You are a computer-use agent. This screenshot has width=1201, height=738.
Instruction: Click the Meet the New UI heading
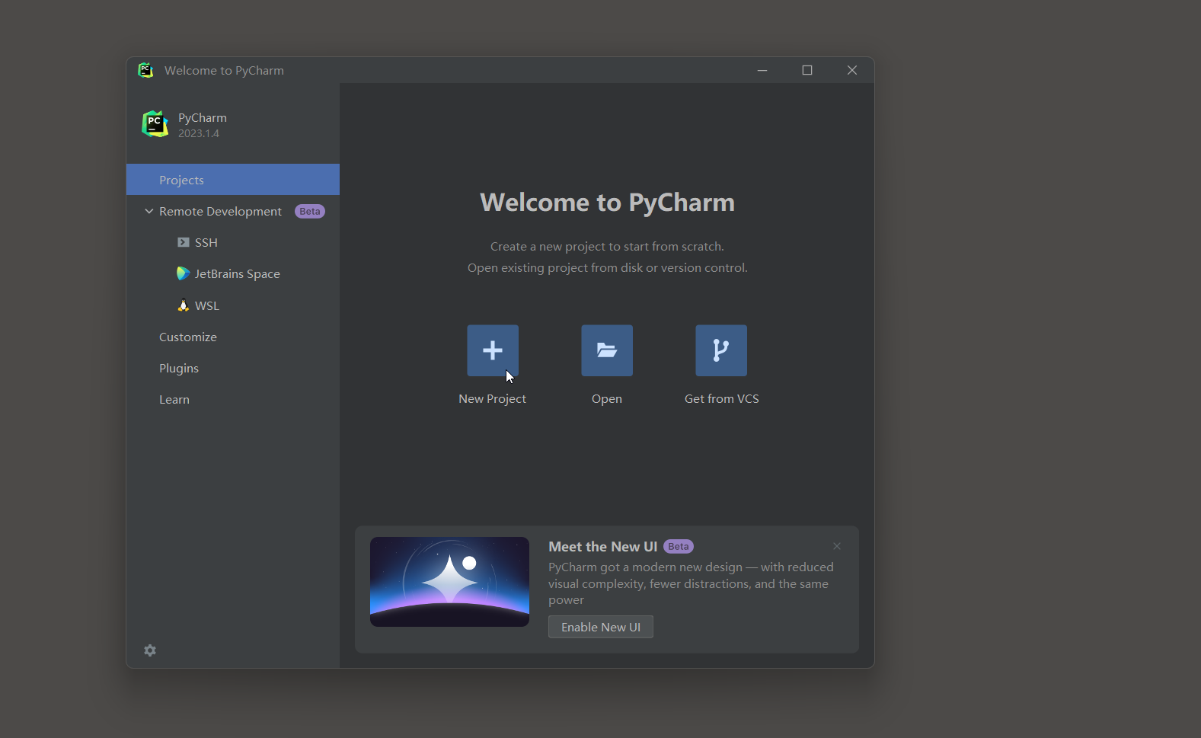(x=603, y=546)
